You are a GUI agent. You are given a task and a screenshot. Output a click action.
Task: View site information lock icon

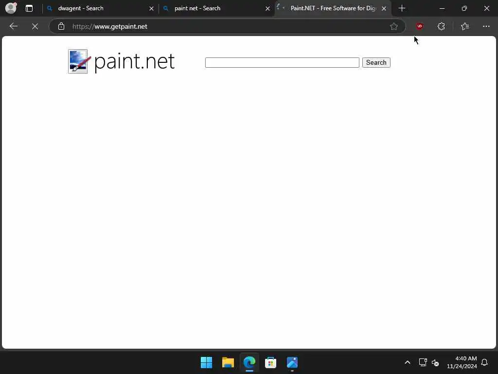pyautogui.click(x=61, y=26)
